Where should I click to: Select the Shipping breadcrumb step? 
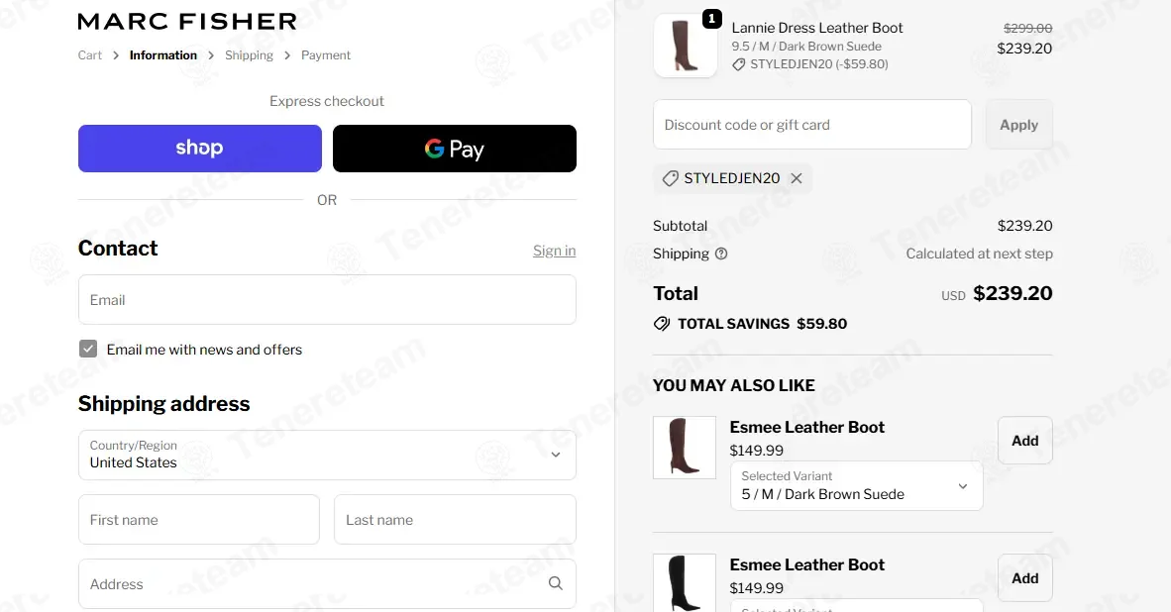249,55
